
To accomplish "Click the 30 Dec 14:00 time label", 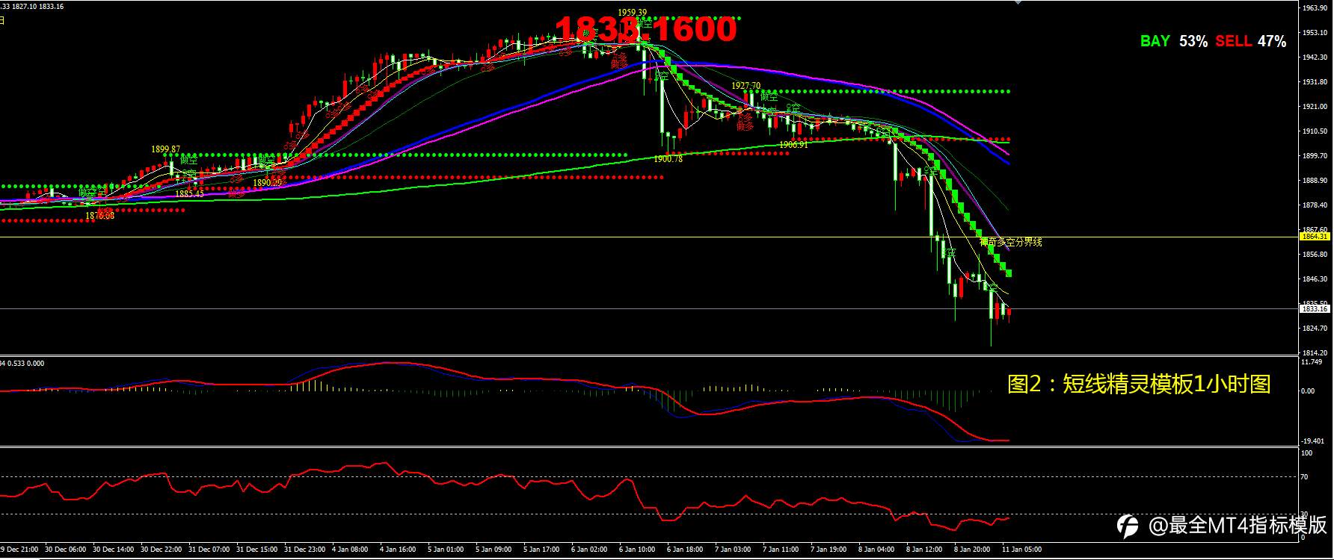I will pyautogui.click(x=113, y=550).
